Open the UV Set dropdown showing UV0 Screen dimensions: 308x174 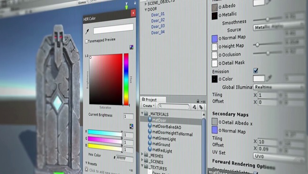279,157
